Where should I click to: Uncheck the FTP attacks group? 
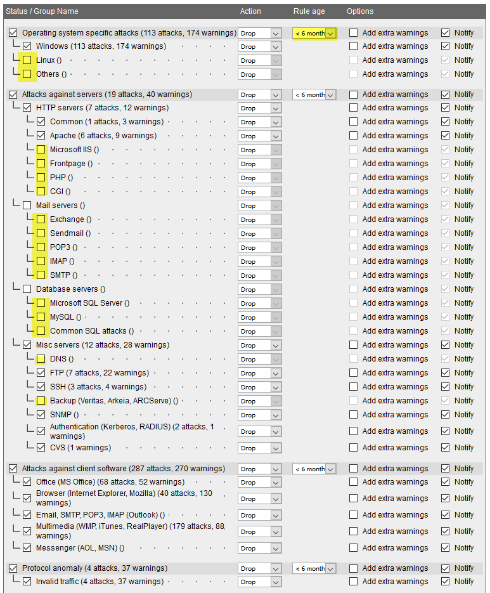(x=41, y=373)
